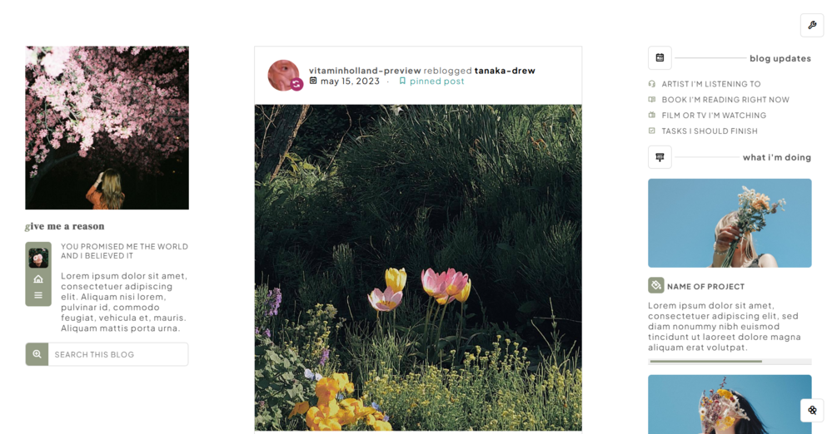
Task: Click the cherry blossom sidebar image
Action: point(107,127)
